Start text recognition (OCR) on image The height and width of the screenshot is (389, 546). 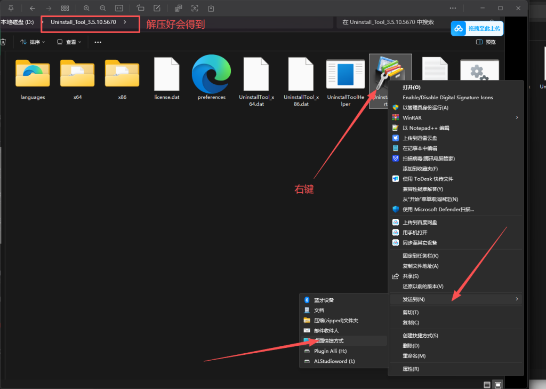pos(195,8)
